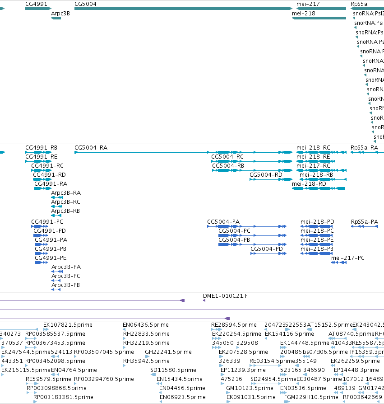The width and height of the screenshot is (384, 404).
Task: Select the mei-217 gene label
Action: coord(308,4)
